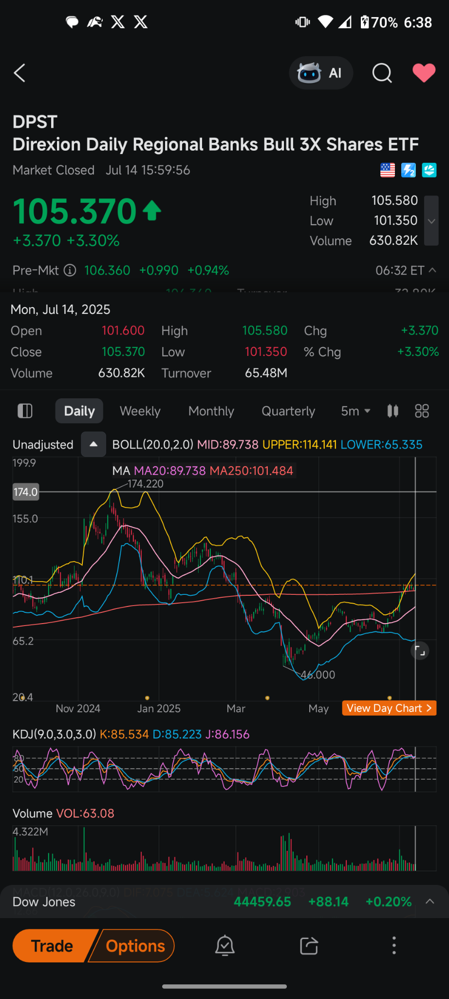Go back using the back arrow
The height and width of the screenshot is (999, 449).
coord(19,73)
